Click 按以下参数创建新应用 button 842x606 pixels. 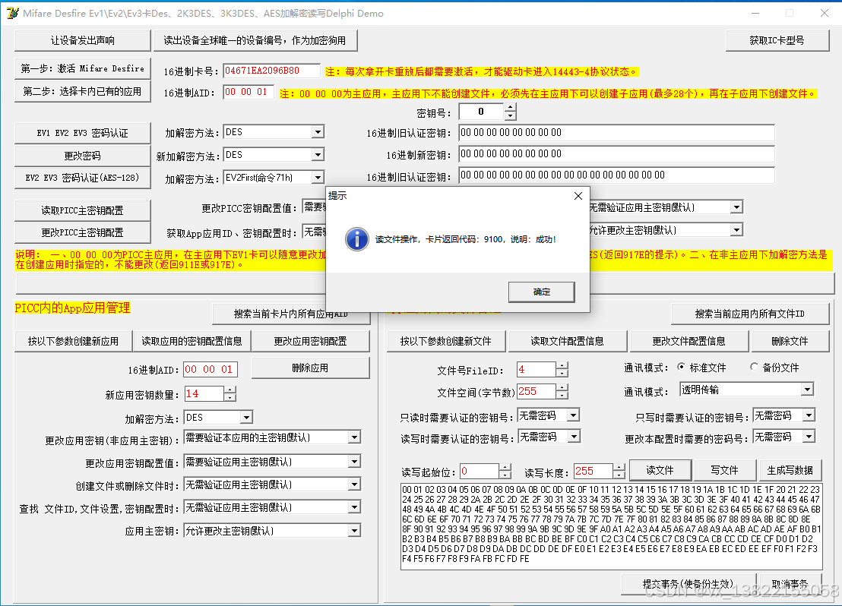73,342
